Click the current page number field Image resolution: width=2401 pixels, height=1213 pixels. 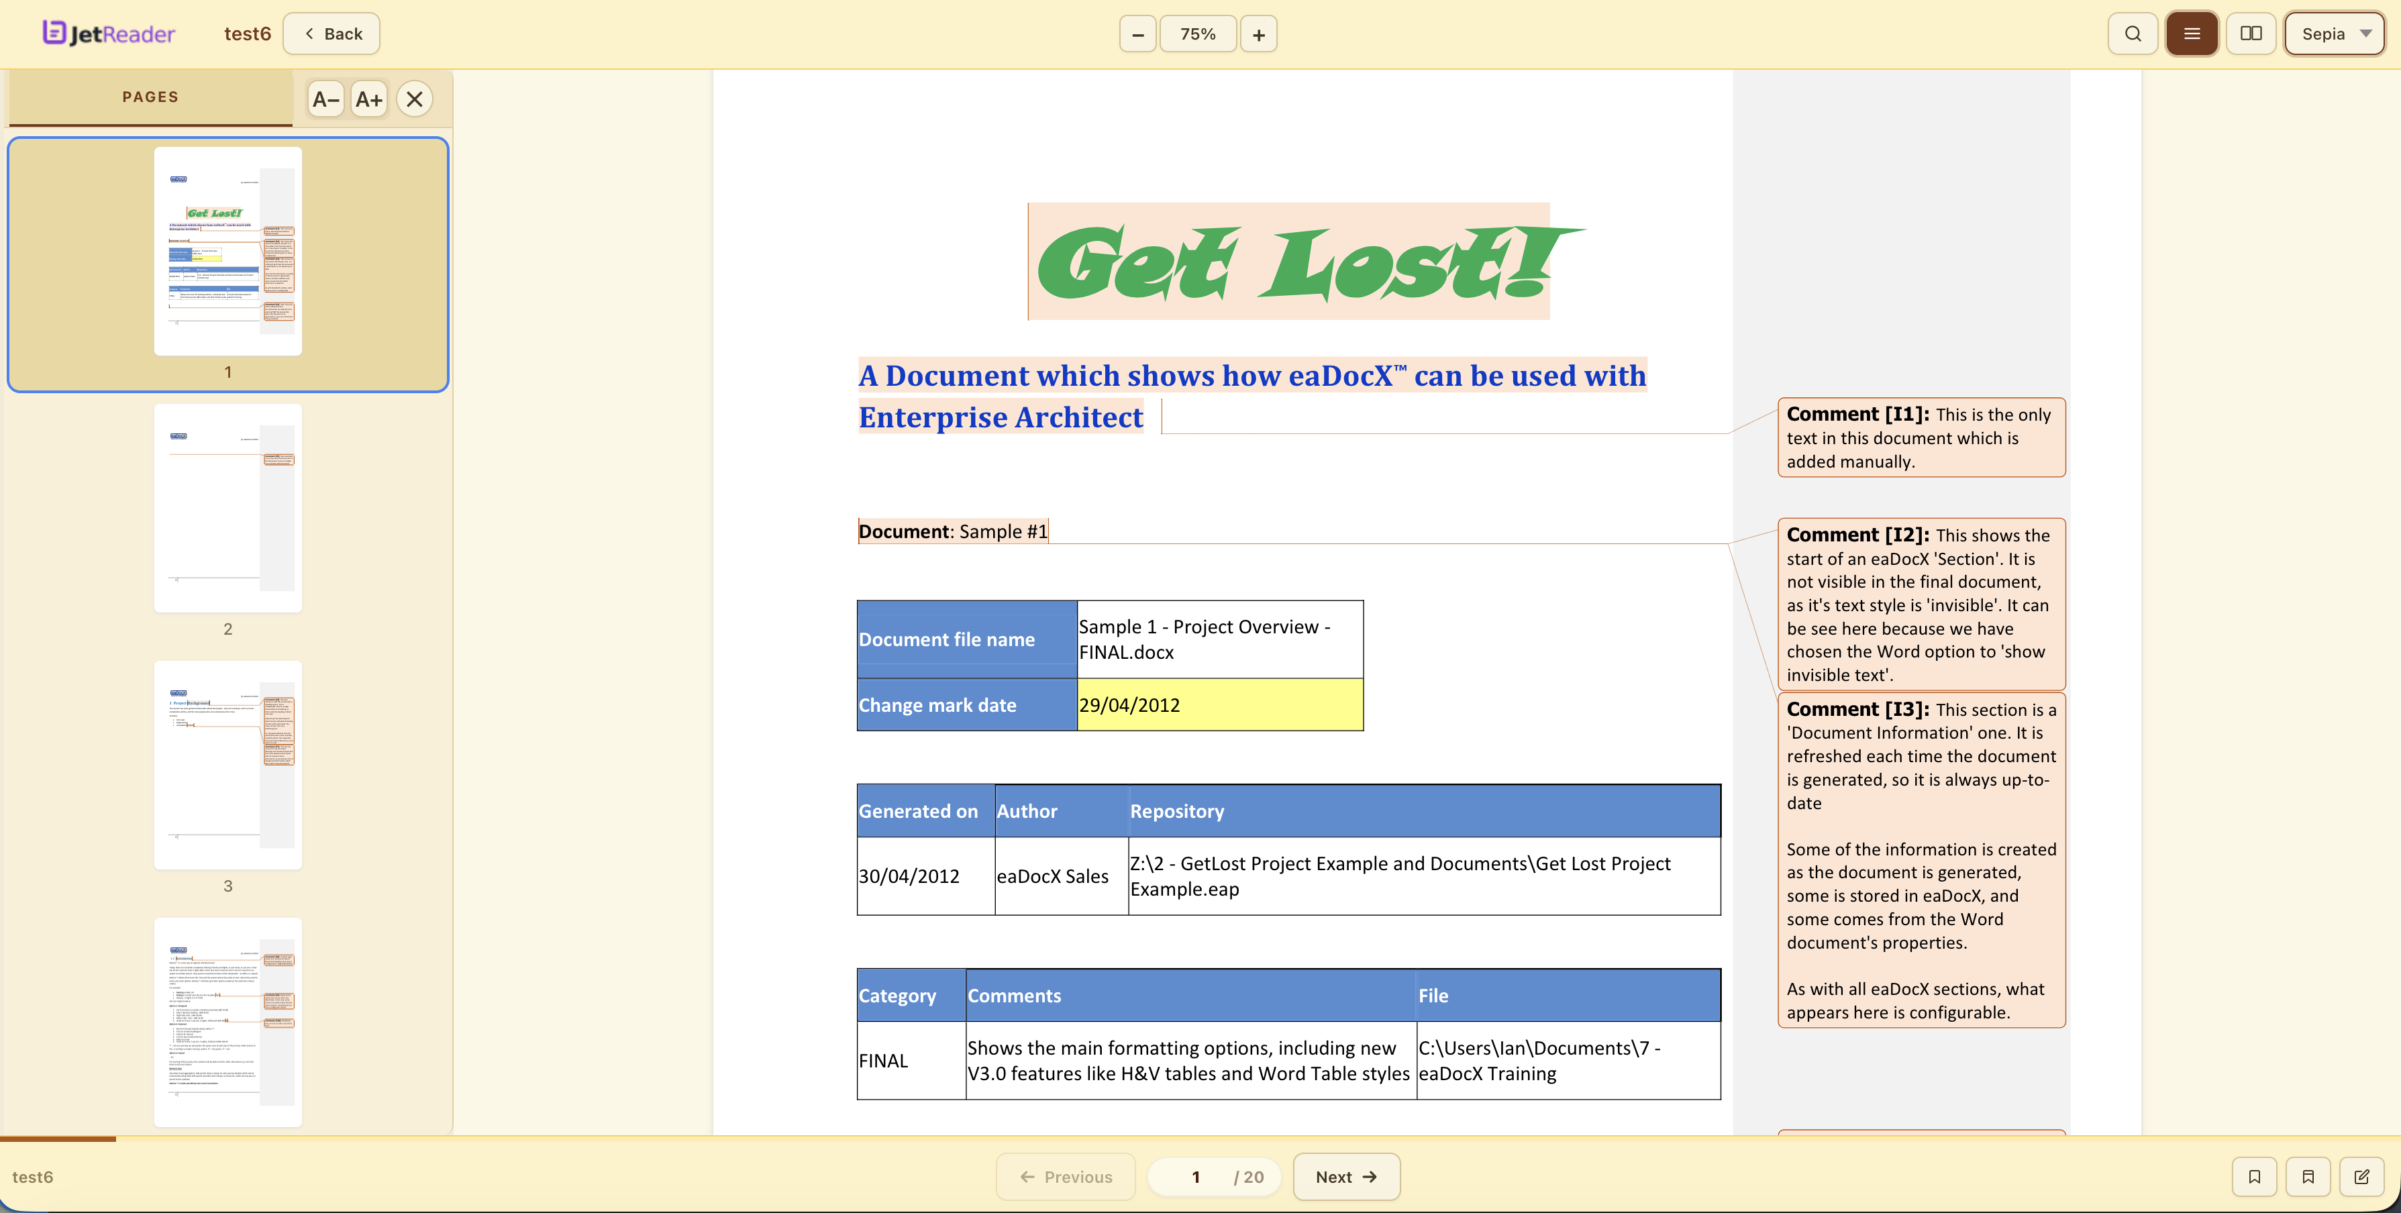click(x=1195, y=1177)
